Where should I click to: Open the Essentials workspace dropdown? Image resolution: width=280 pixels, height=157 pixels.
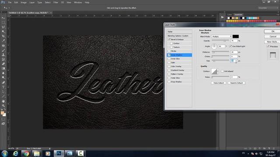coord(268,8)
